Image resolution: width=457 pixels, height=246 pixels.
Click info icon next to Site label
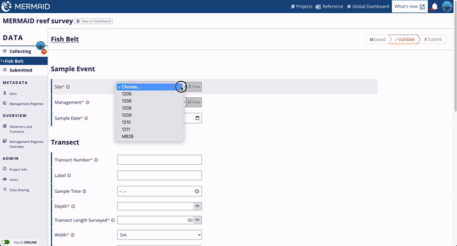pos(68,87)
